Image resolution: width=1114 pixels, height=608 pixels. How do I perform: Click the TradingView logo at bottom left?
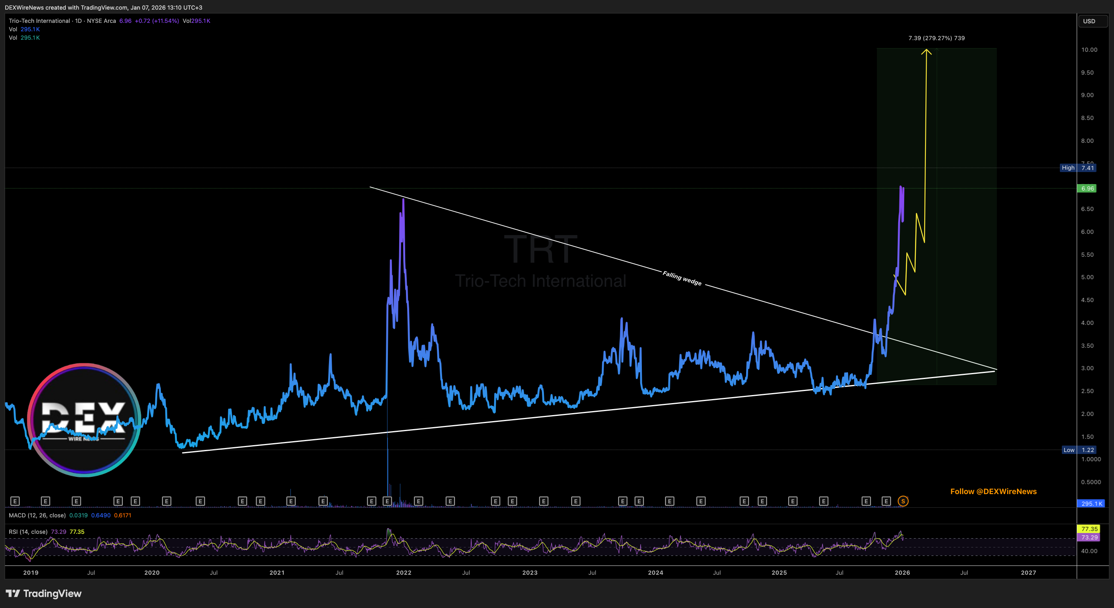[44, 593]
